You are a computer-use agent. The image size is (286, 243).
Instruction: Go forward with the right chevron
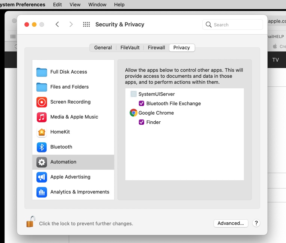(71, 24)
